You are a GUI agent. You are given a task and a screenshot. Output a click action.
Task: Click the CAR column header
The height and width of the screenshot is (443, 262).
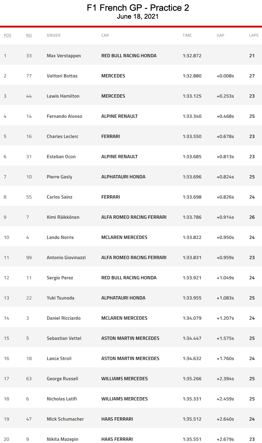pos(105,36)
